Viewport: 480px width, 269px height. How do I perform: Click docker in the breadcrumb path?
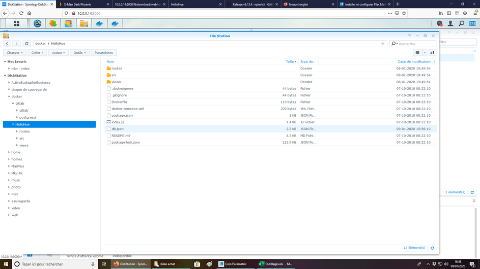pyautogui.click(x=40, y=44)
